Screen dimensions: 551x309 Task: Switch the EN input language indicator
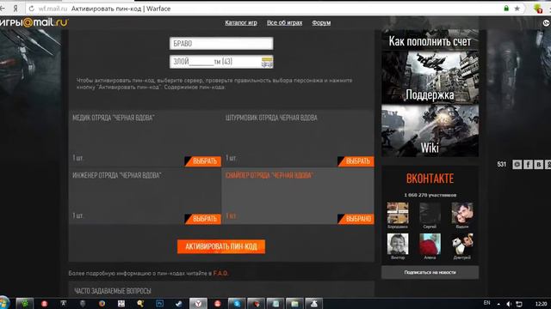[486, 303]
